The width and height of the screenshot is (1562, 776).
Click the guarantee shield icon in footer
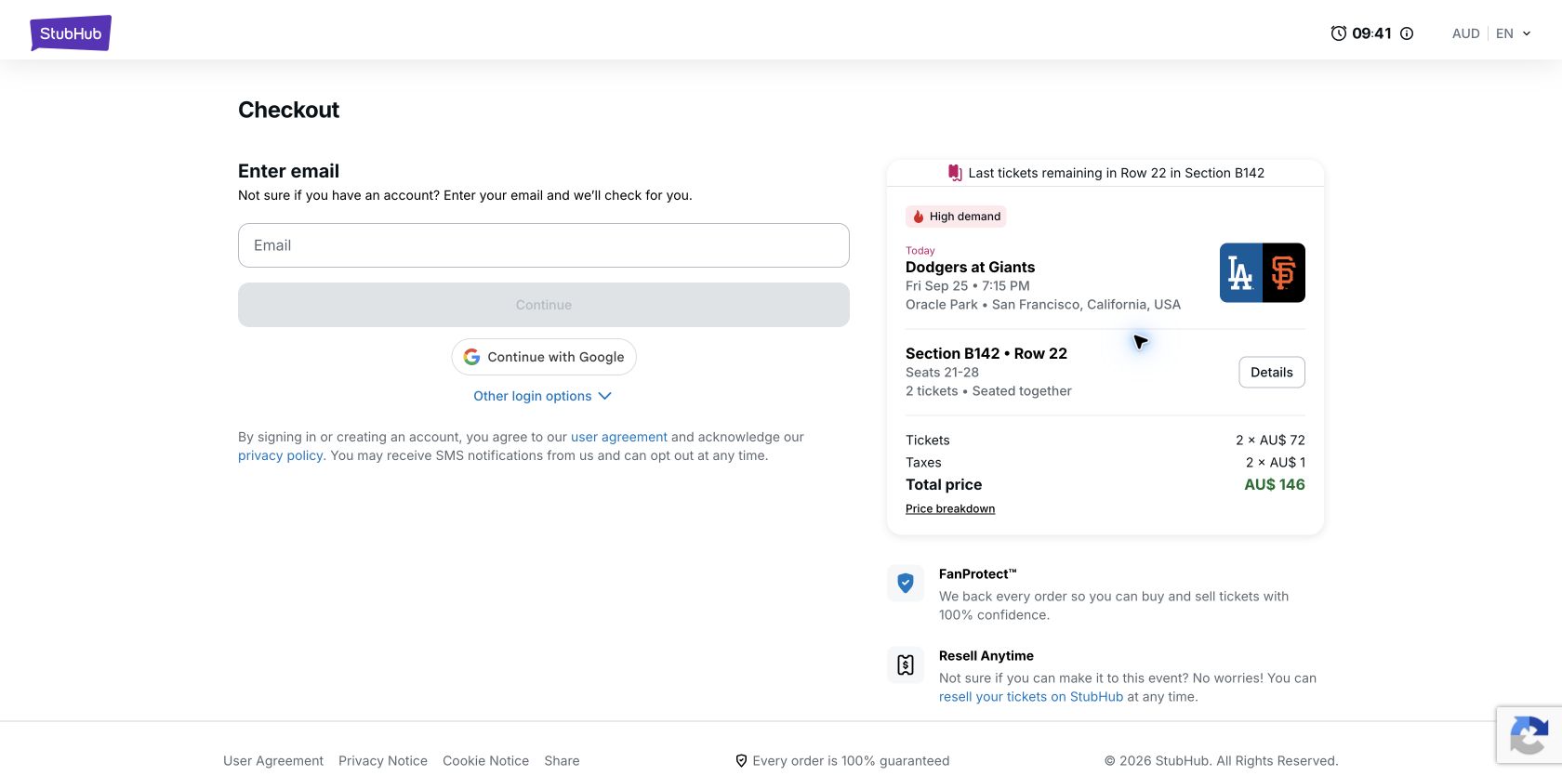(741, 761)
